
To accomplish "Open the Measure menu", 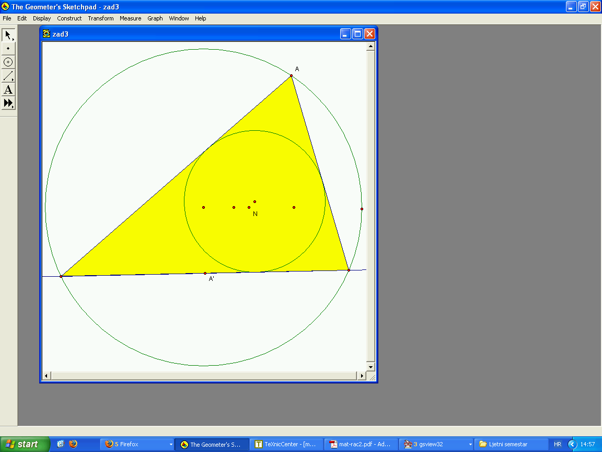I will click(x=130, y=18).
